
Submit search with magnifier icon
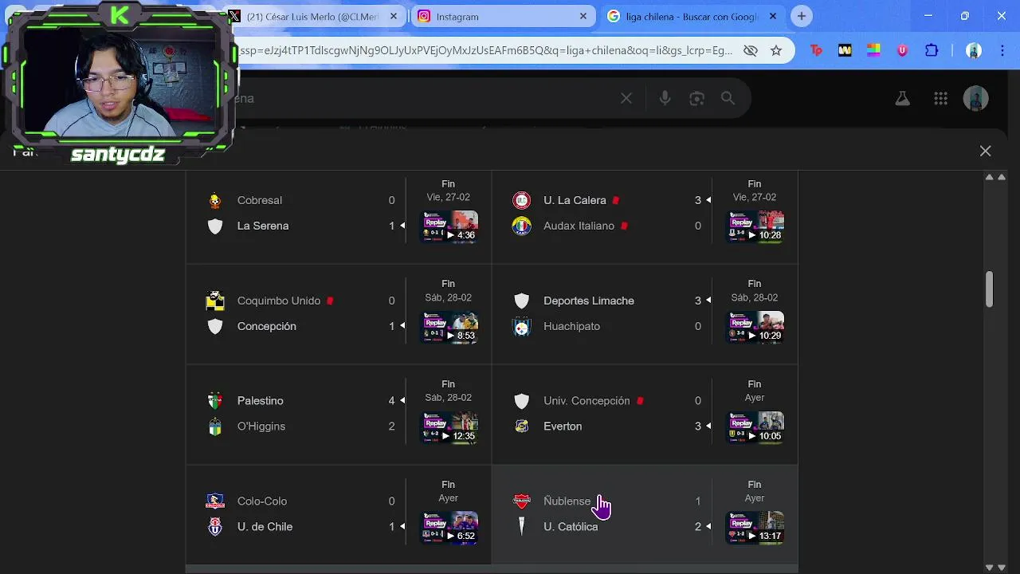728,98
